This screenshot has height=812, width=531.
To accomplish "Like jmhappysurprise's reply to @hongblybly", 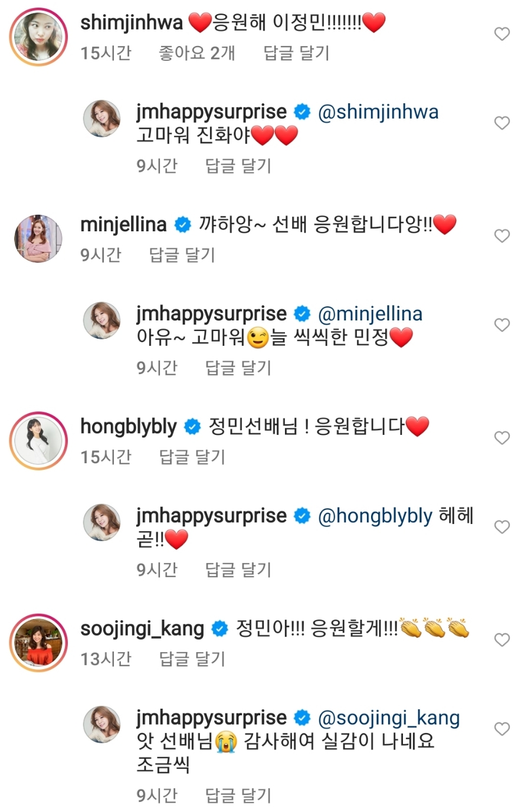I will pyautogui.click(x=501, y=527).
